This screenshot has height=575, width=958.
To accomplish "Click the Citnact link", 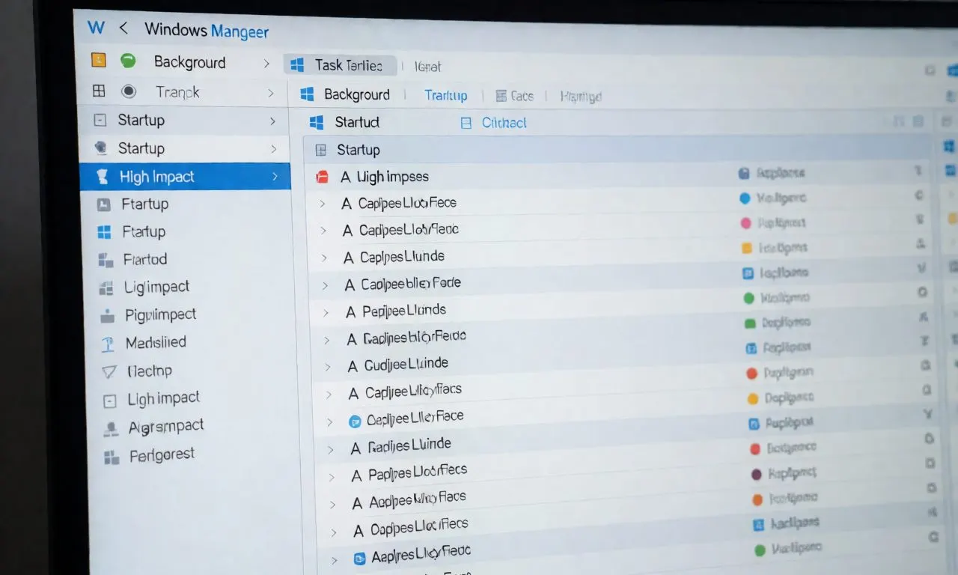I will point(504,123).
